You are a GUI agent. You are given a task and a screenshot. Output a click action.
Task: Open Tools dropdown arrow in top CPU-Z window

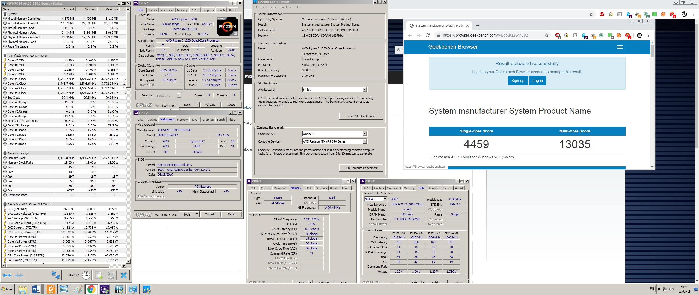(x=197, y=105)
